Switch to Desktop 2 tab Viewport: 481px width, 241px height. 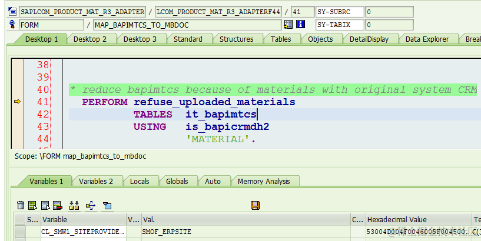(90, 39)
